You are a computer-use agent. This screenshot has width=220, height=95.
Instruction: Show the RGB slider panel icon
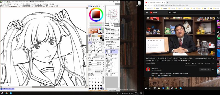[x=91, y=6]
